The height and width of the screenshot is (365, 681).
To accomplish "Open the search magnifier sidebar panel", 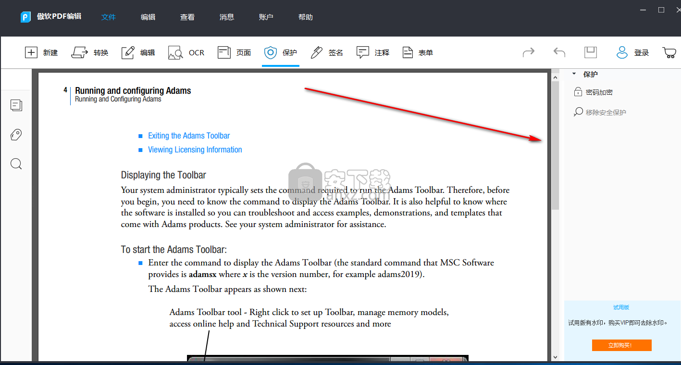I will [x=16, y=164].
